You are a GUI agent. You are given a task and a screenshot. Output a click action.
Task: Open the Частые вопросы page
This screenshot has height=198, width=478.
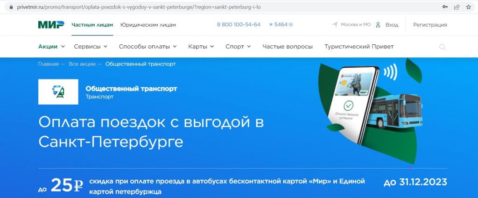[288, 47]
